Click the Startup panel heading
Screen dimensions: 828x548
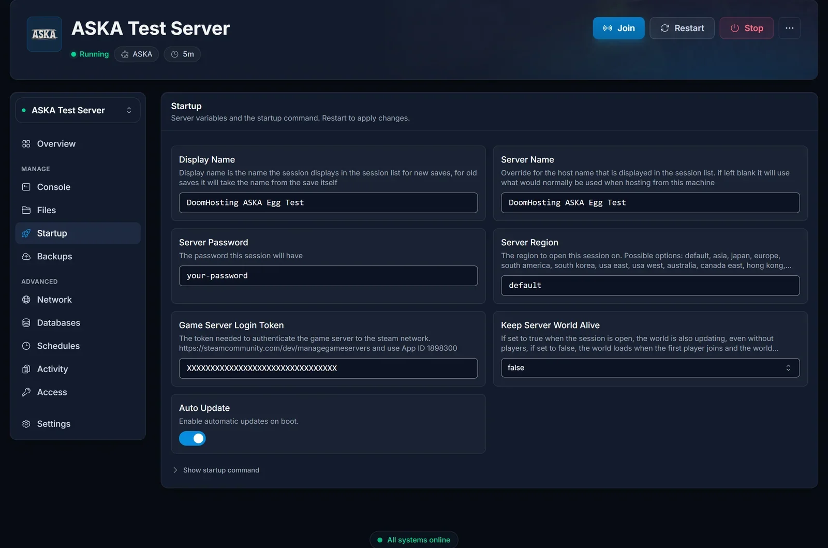[186, 106]
